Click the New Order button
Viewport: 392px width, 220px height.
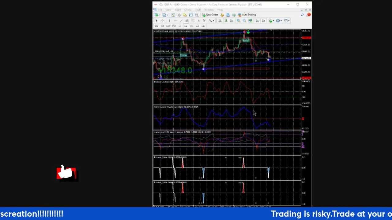point(210,15)
